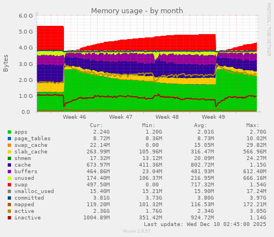
Task: Click the '1.0 G' y-axis tick
Action: (x=26, y=96)
